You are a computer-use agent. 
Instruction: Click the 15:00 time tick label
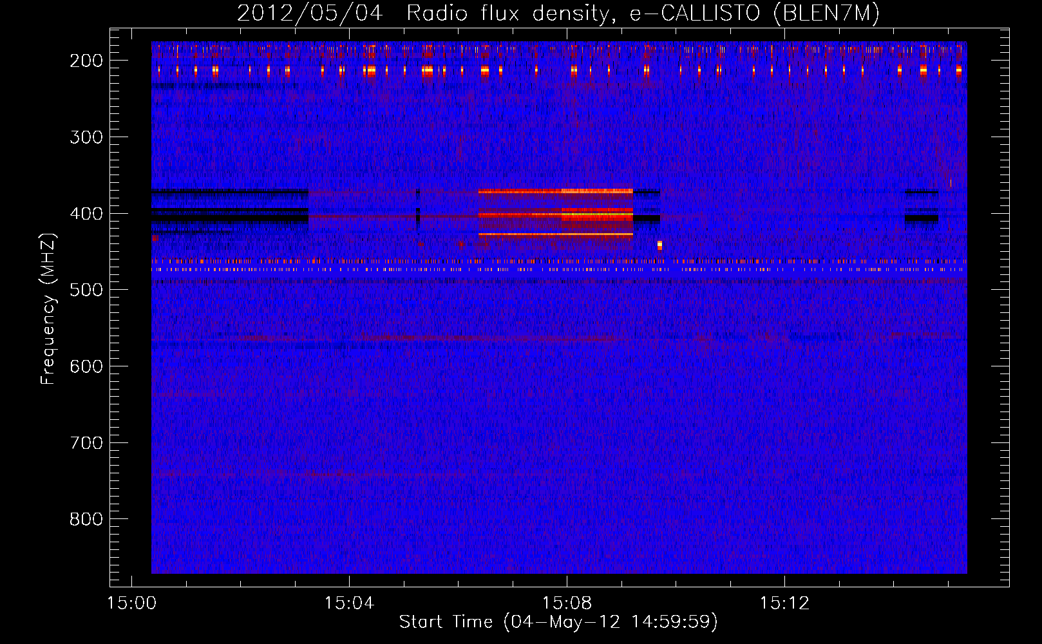131,603
